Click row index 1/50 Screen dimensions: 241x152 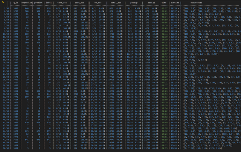click(6, 8)
